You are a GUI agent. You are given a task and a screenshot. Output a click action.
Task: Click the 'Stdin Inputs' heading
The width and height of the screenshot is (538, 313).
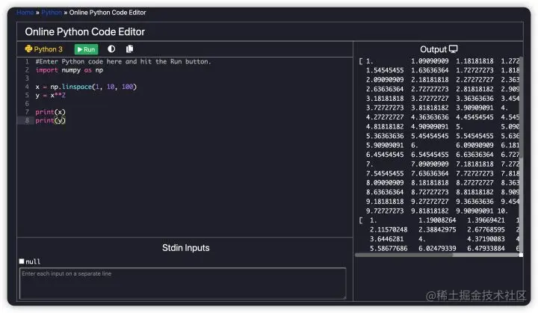click(x=185, y=247)
